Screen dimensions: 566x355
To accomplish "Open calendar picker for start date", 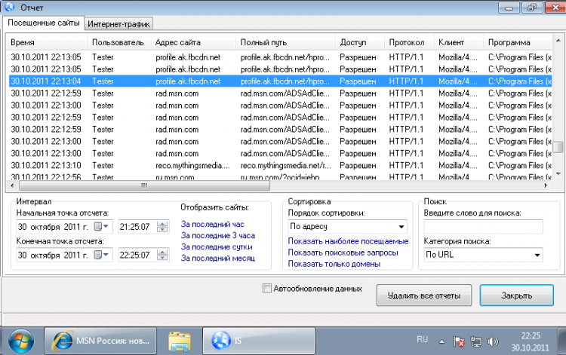I will (x=101, y=227).
